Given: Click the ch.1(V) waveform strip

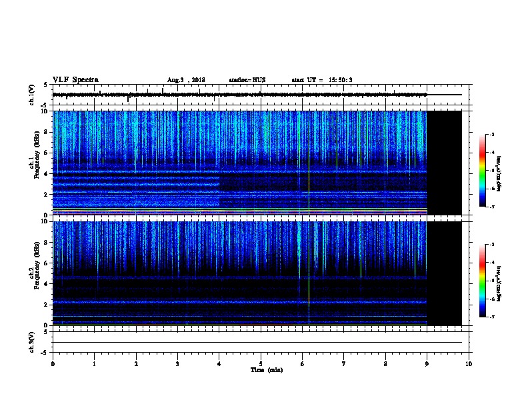Looking at the screenshot, I should (262, 95).
